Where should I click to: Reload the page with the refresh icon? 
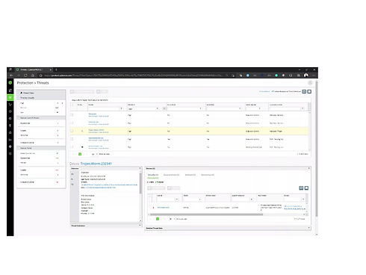point(25,75)
